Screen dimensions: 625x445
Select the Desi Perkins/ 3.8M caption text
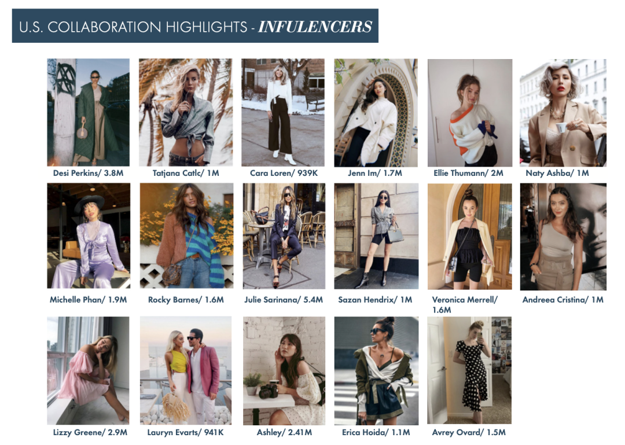pyautogui.click(x=88, y=173)
